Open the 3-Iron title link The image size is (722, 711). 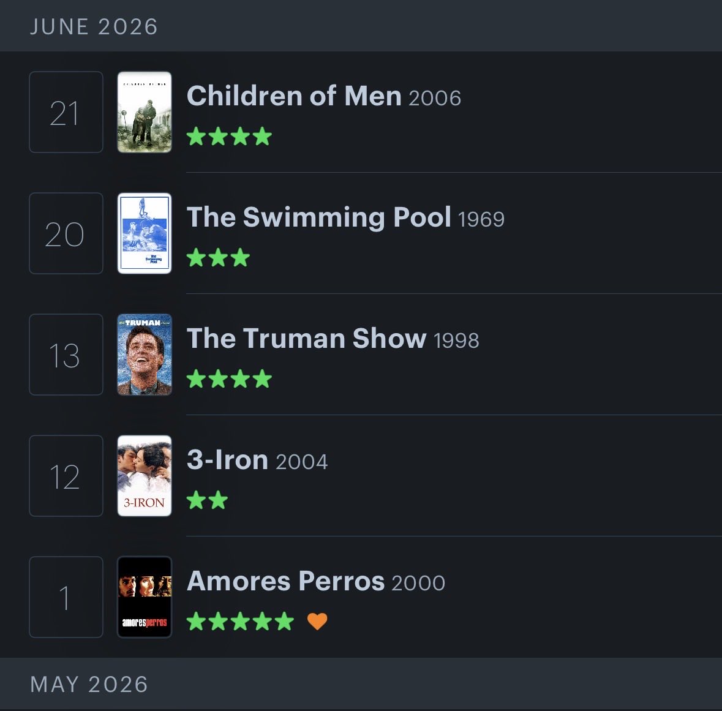[227, 459]
